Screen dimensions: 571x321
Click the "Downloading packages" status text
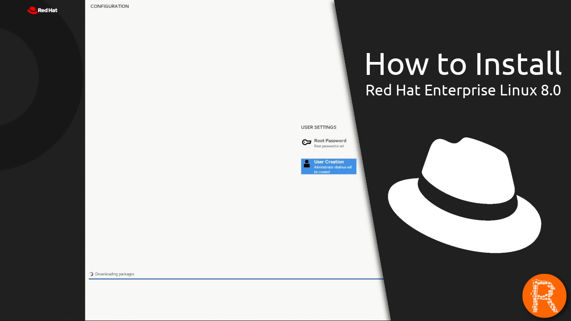point(115,274)
